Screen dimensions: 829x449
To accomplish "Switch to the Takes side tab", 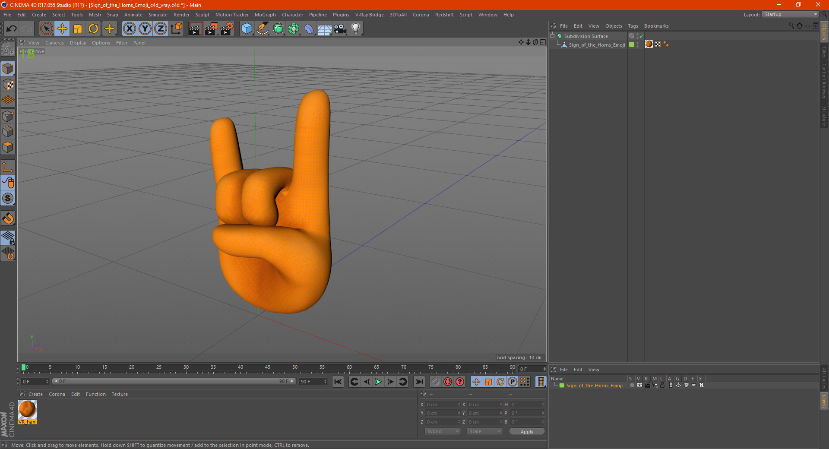I will click(x=824, y=52).
